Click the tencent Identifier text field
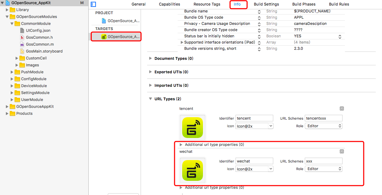Screen dimensions: 382x195 254,118
